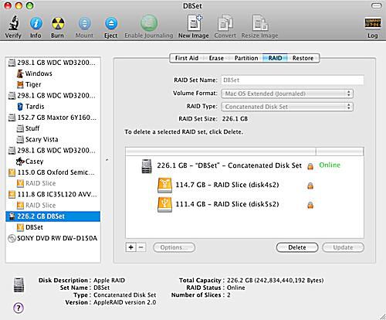Click the RAID Set Name field
The height and width of the screenshot is (320, 386).
click(x=293, y=80)
